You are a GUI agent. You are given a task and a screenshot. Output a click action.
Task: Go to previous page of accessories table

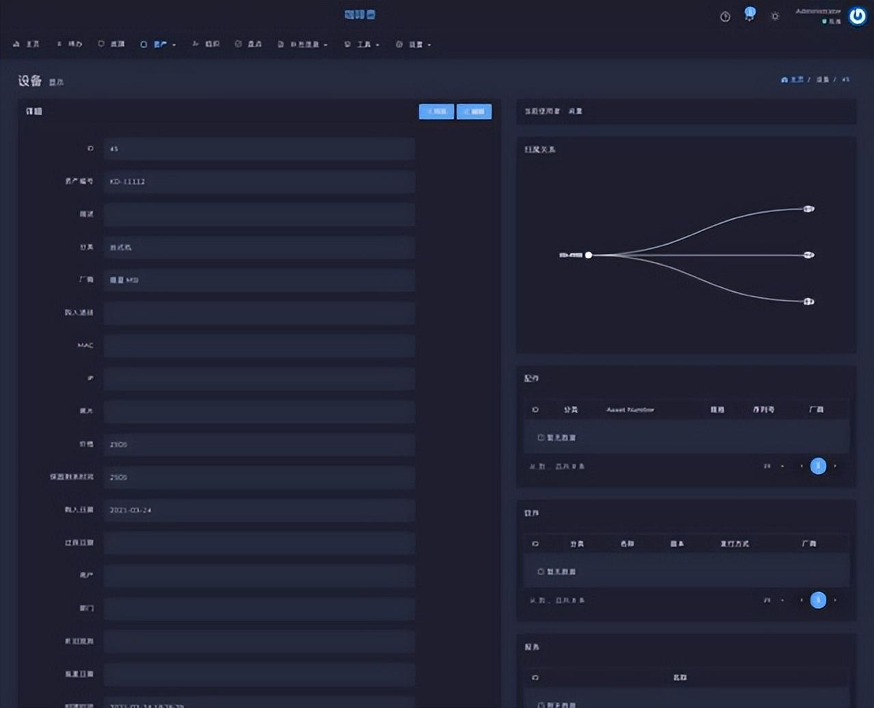802,467
